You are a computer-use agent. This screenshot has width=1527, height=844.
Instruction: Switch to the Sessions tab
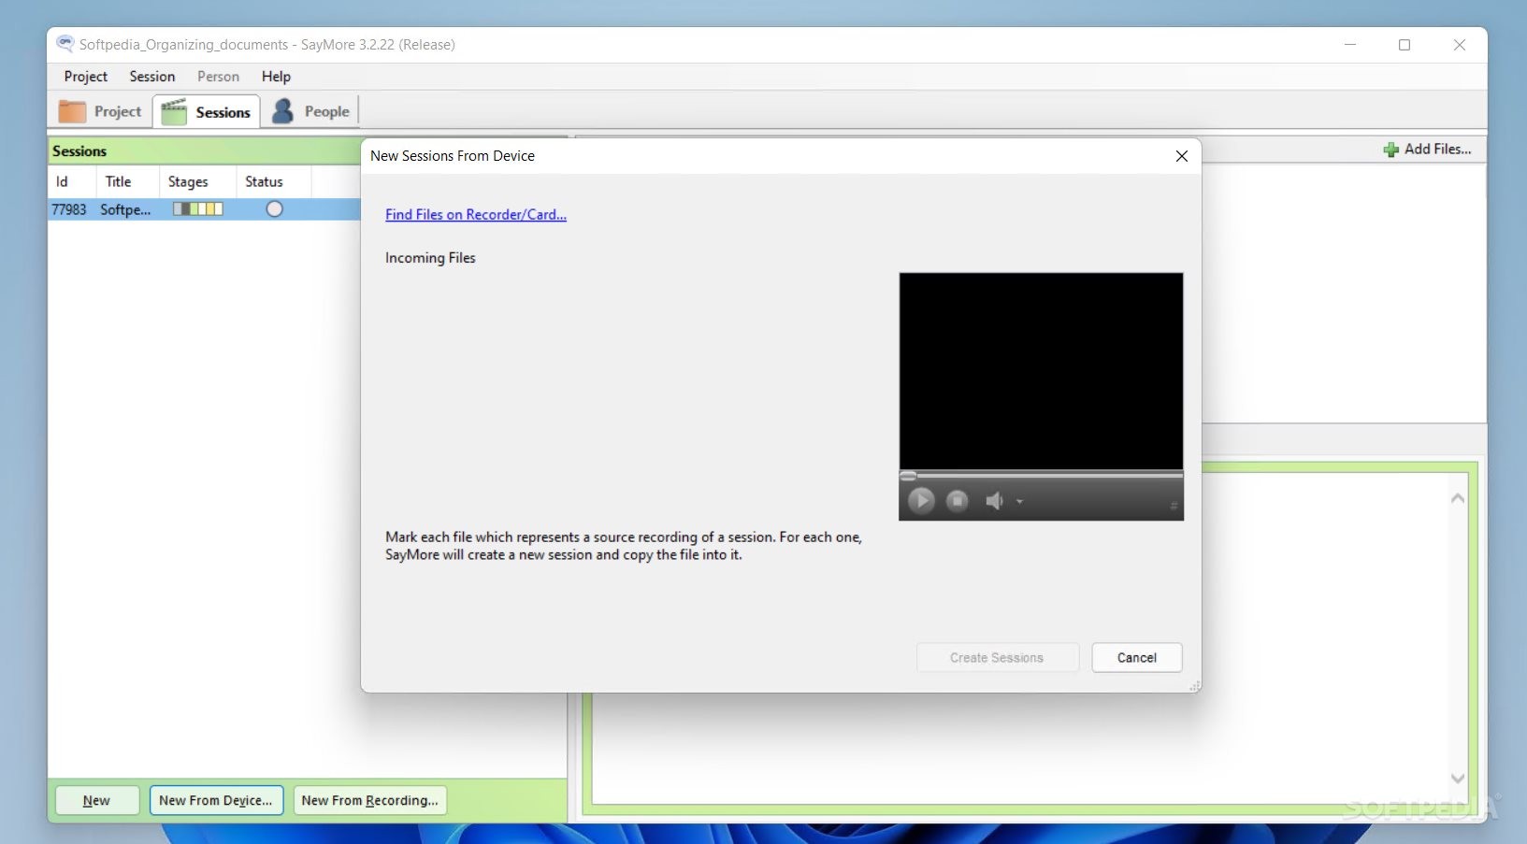207,111
